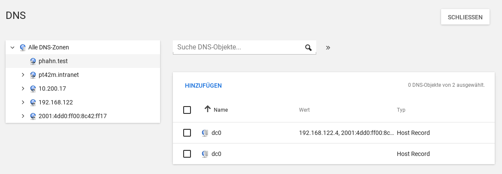Check the first dc0 host record checkbox

[187, 133]
